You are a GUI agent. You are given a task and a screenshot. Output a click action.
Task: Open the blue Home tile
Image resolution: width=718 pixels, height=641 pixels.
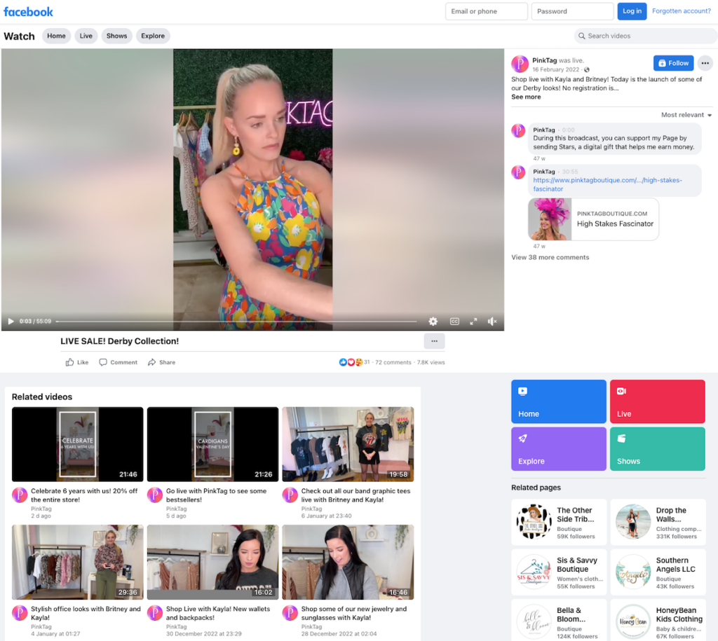point(559,401)
